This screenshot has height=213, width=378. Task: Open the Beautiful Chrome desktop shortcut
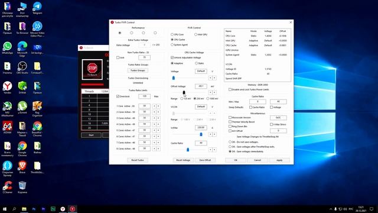[37, 129]
